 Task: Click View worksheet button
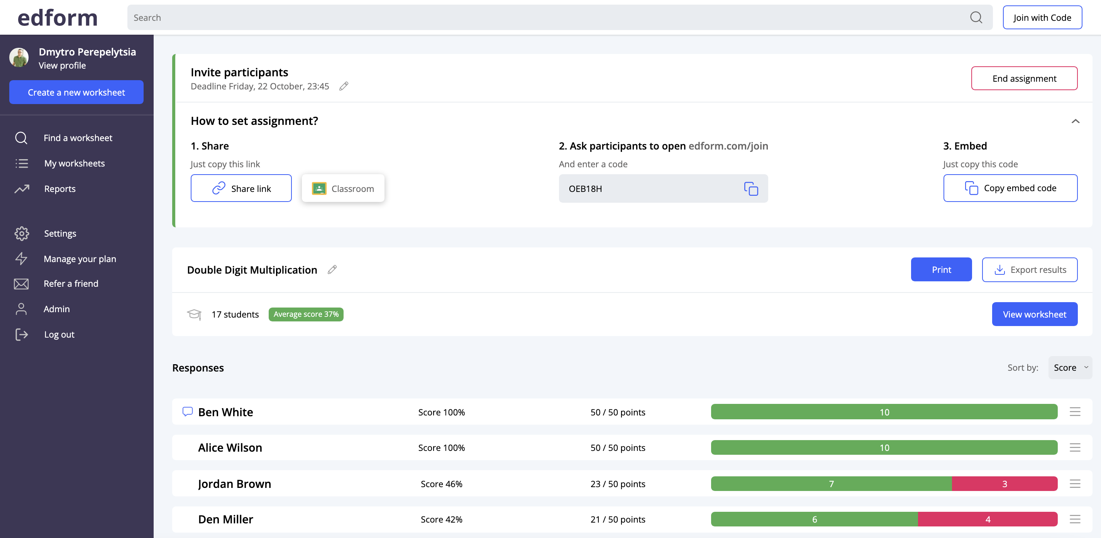1034,314
